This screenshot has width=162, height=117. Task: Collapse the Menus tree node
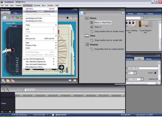pyautogui.click(x=82, y=18)
